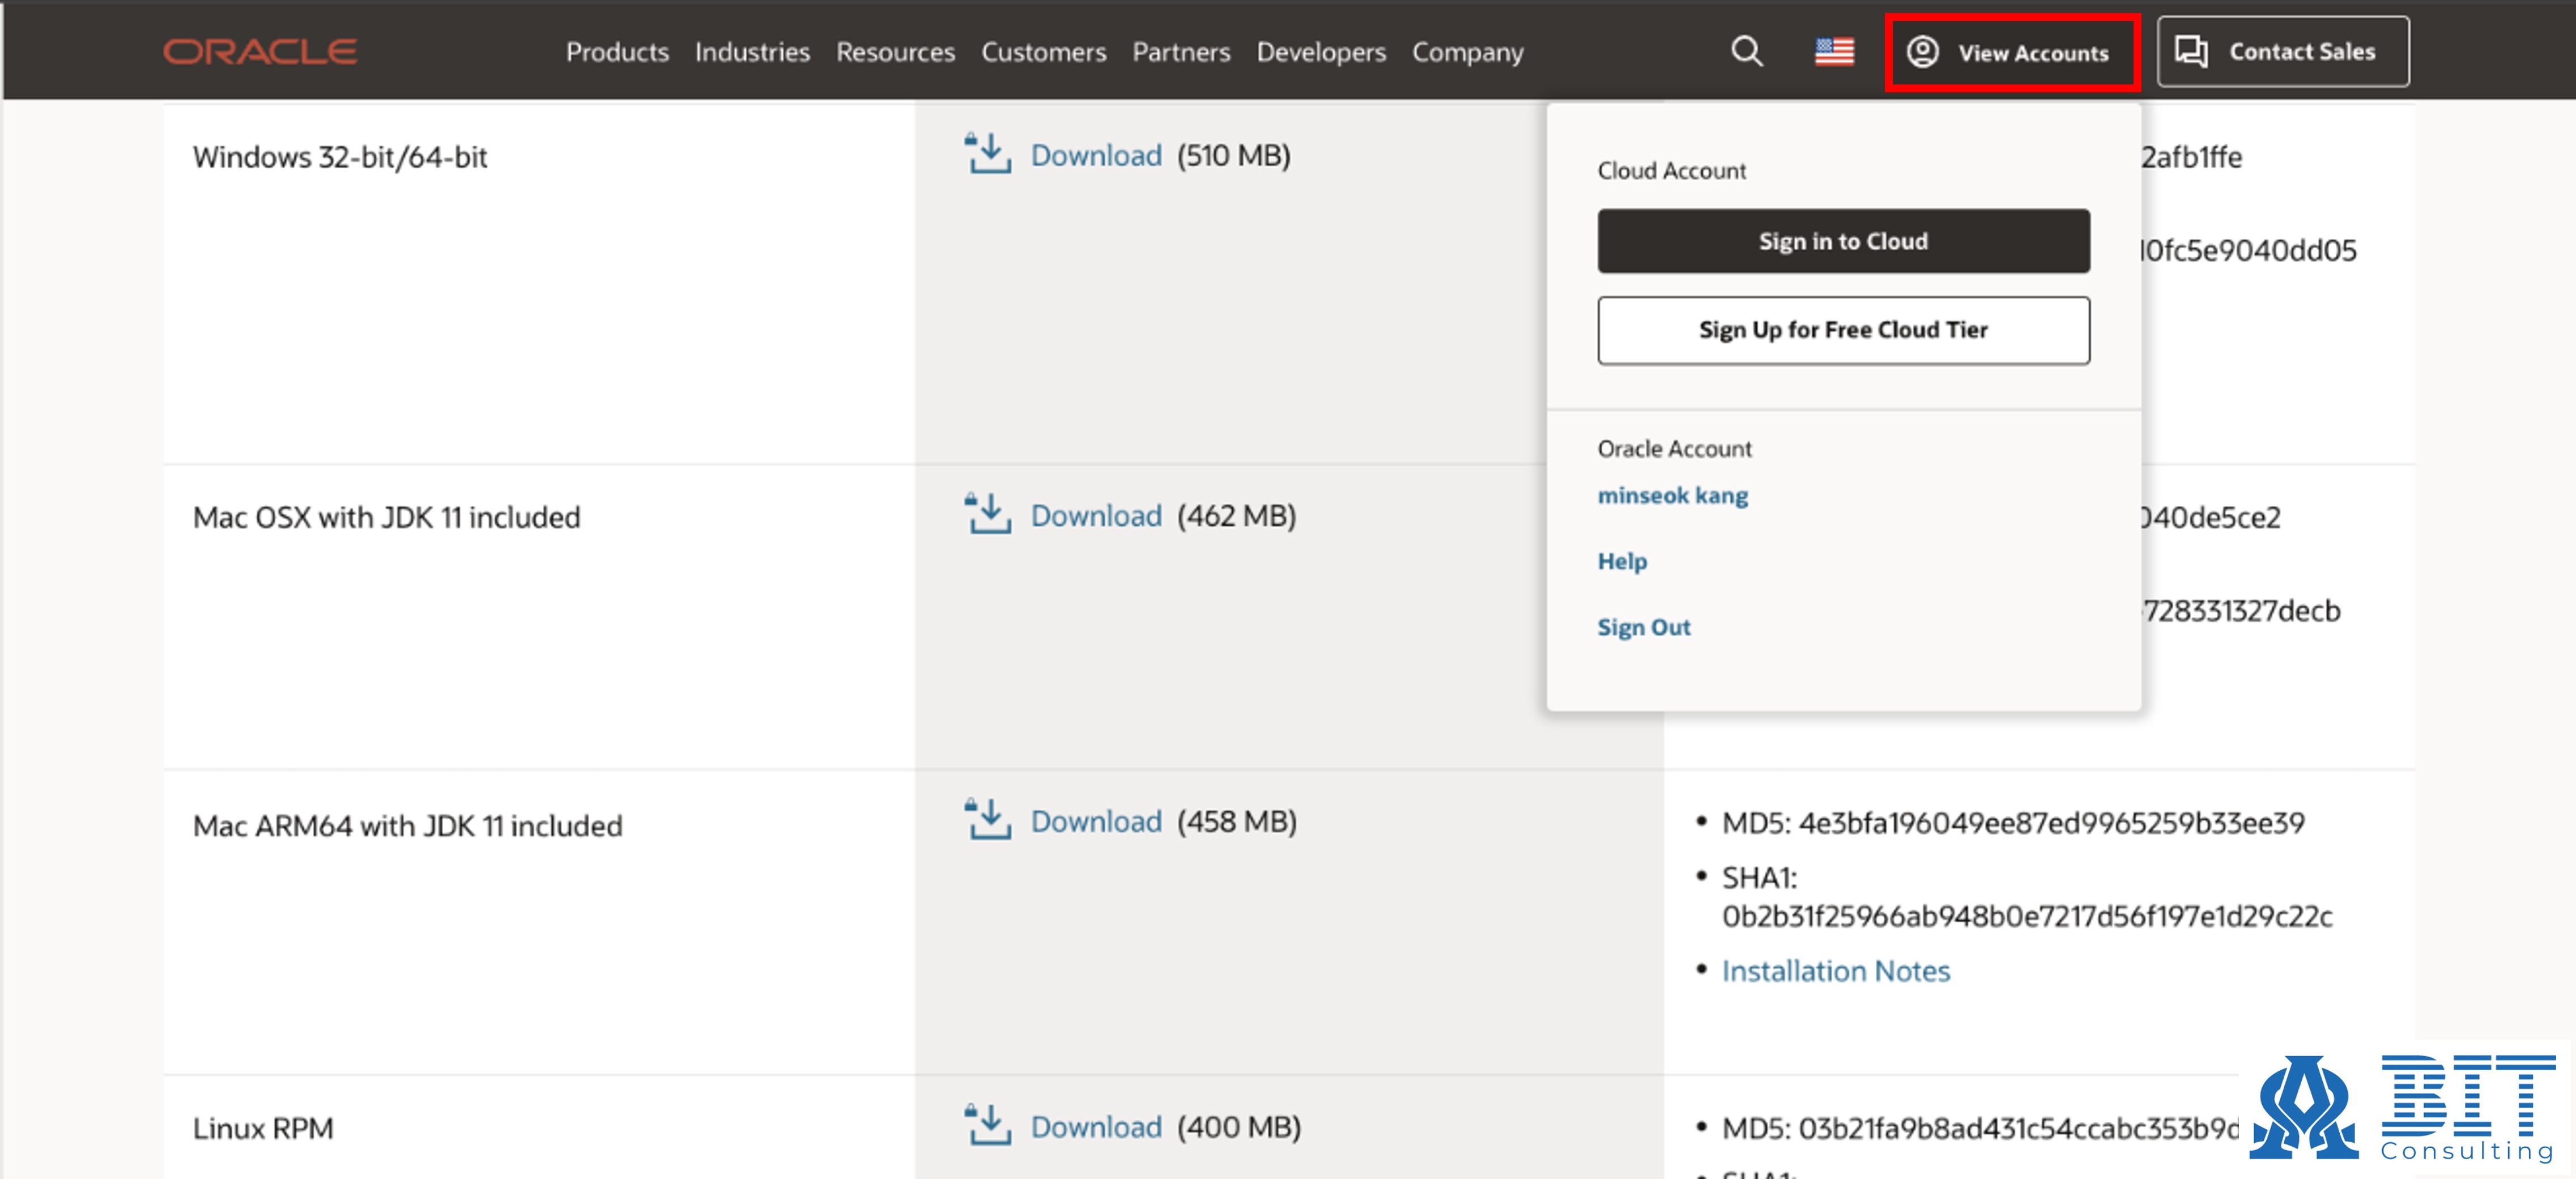The height and width of the screenshot is (1179, 2576).
Task: Click the '(400 MB)' file size text
Action: click(1239, 1127)
